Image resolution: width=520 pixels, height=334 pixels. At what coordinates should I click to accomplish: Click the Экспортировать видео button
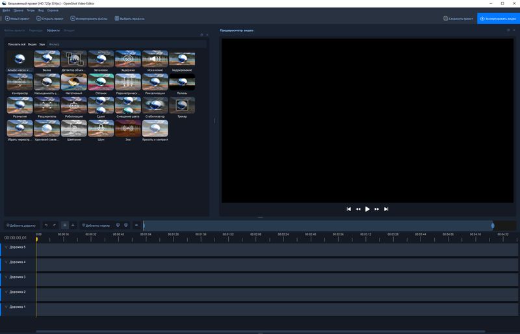pos(498,19)
